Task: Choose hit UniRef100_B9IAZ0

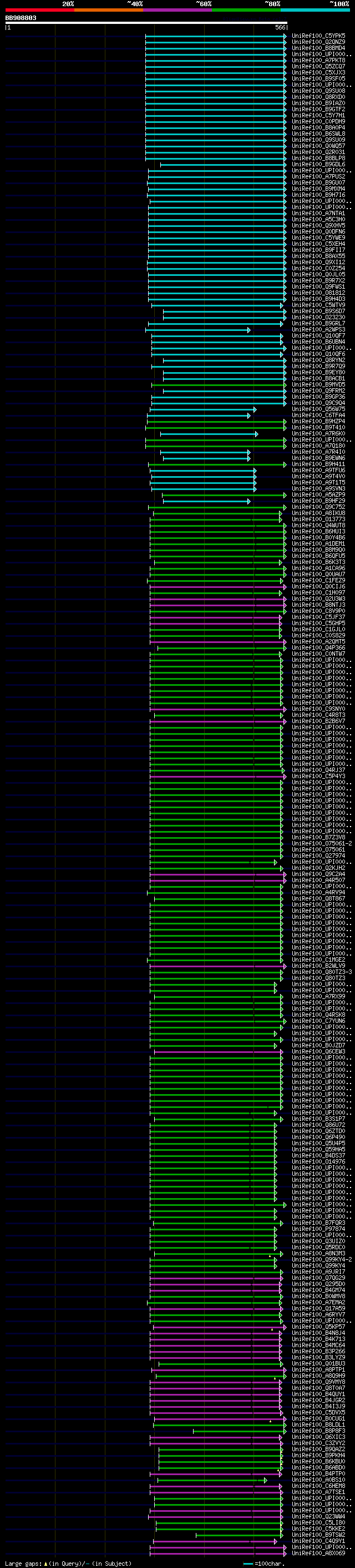Action: click(318, 103)
